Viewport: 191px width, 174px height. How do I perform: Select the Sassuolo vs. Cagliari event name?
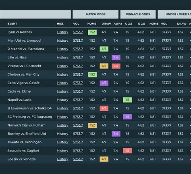pyautogui.click(x=23, y=151)
